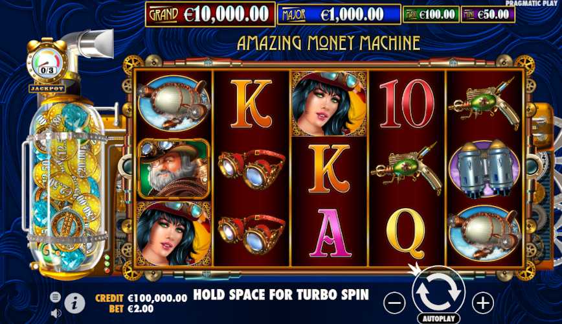The width and height of the screenshot is (562, 324).
Task: Click the woman symbol at top of reel three
Action: pyautogui.click(x=330, y=103)
